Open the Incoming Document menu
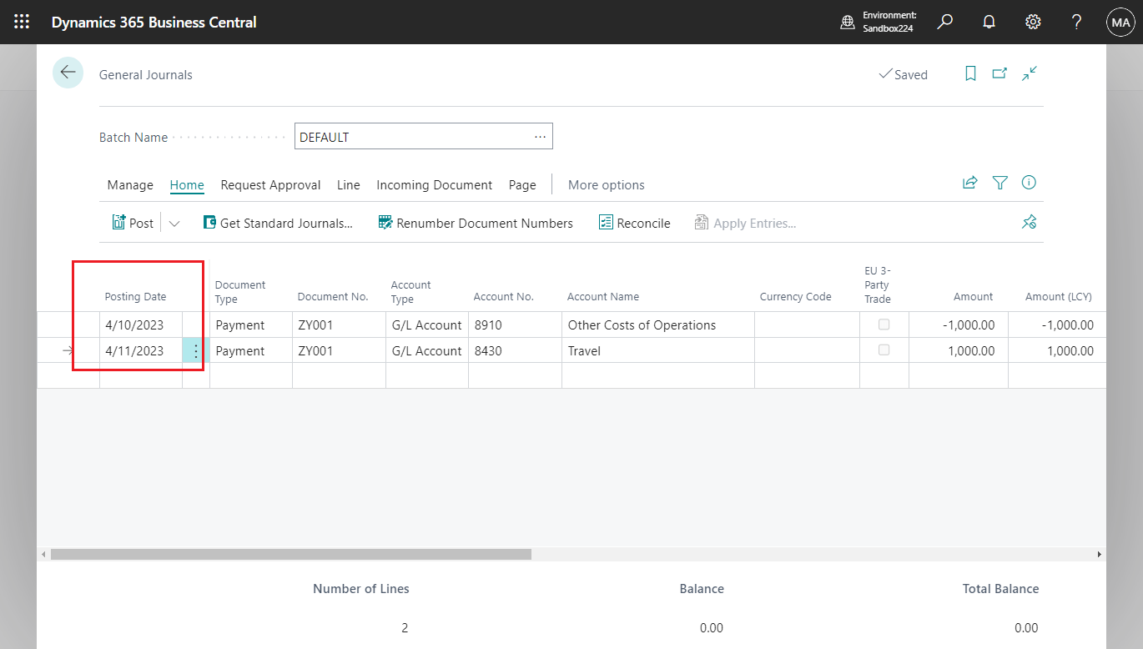 point(434,184)
